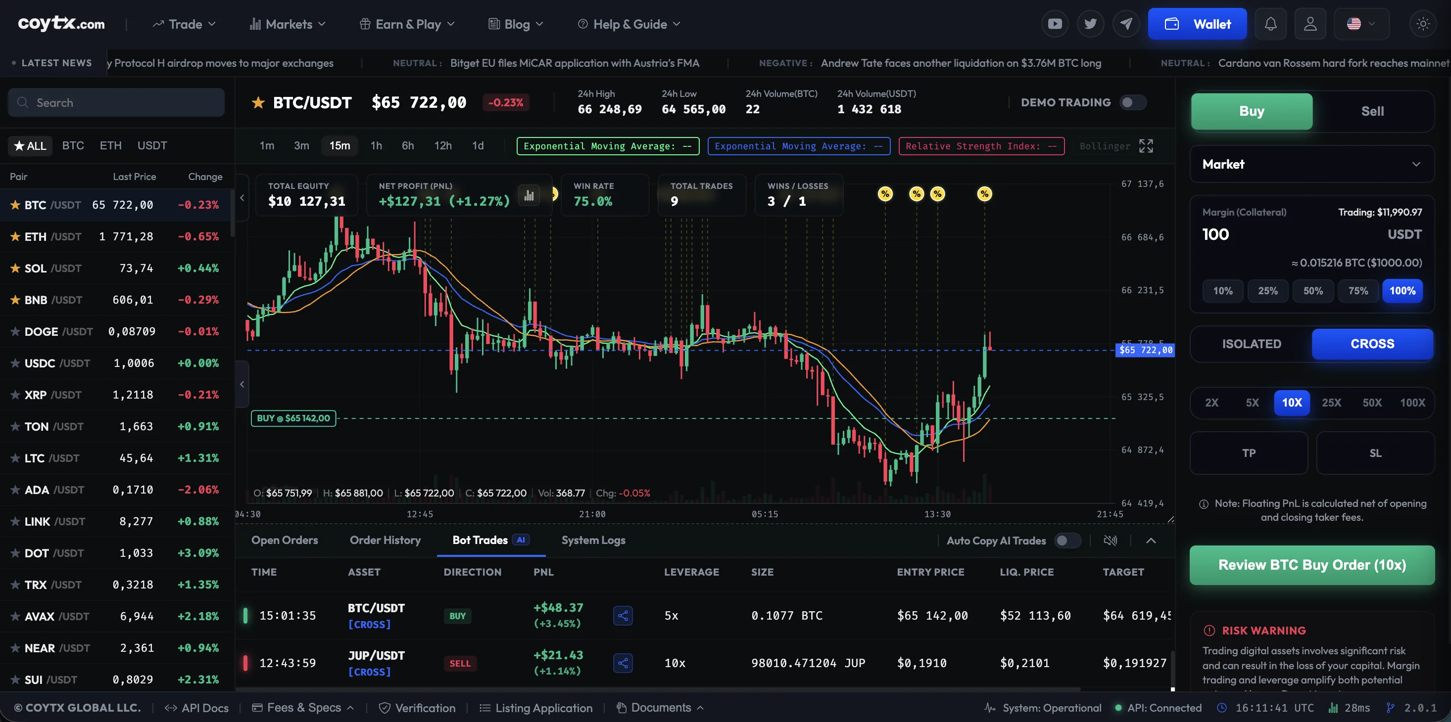Set margin to 25%
The image size is (1451, 722).
(1267, 291)
